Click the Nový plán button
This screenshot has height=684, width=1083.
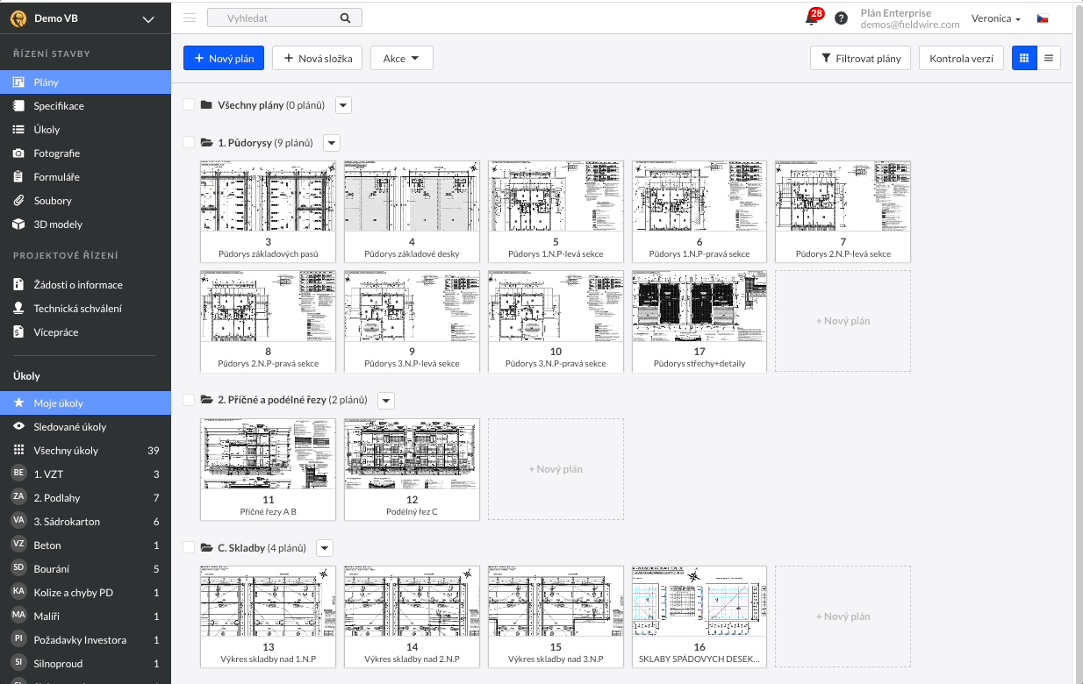[224, 59]
